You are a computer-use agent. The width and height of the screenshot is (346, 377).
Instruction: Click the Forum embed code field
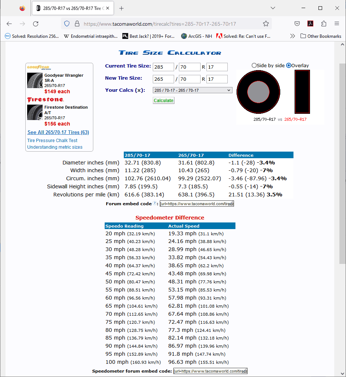197,204
